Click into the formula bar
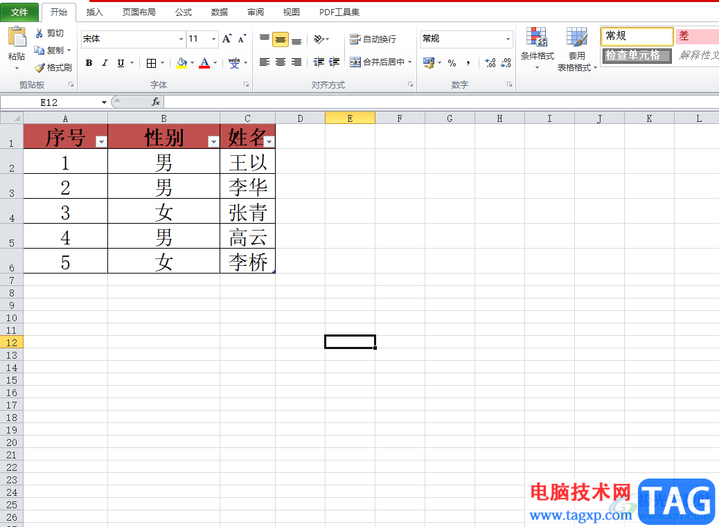The width and height of the screenshot is (719, 527). (x=441, y=102)
